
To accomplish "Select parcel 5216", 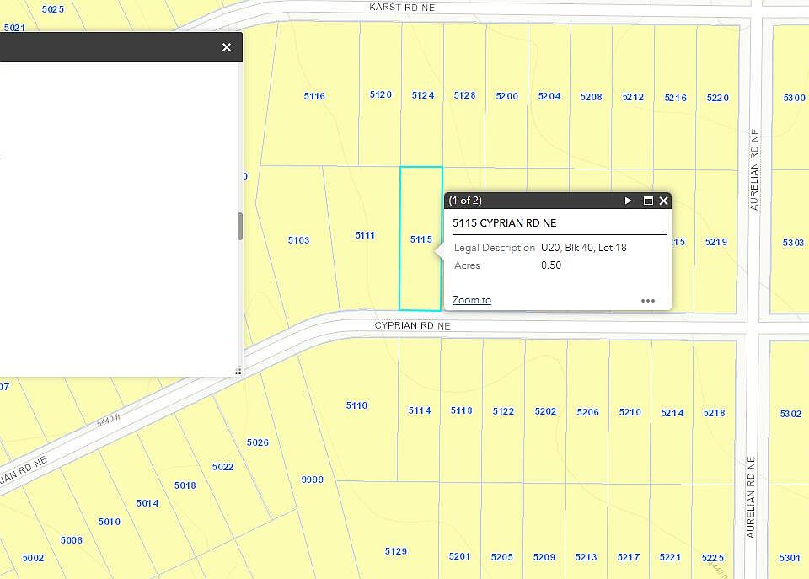I will 675,98.
